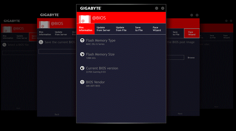Click Back in the far-left window
The height and width of the screenshot is (131, 236).
tap(18, 108)
